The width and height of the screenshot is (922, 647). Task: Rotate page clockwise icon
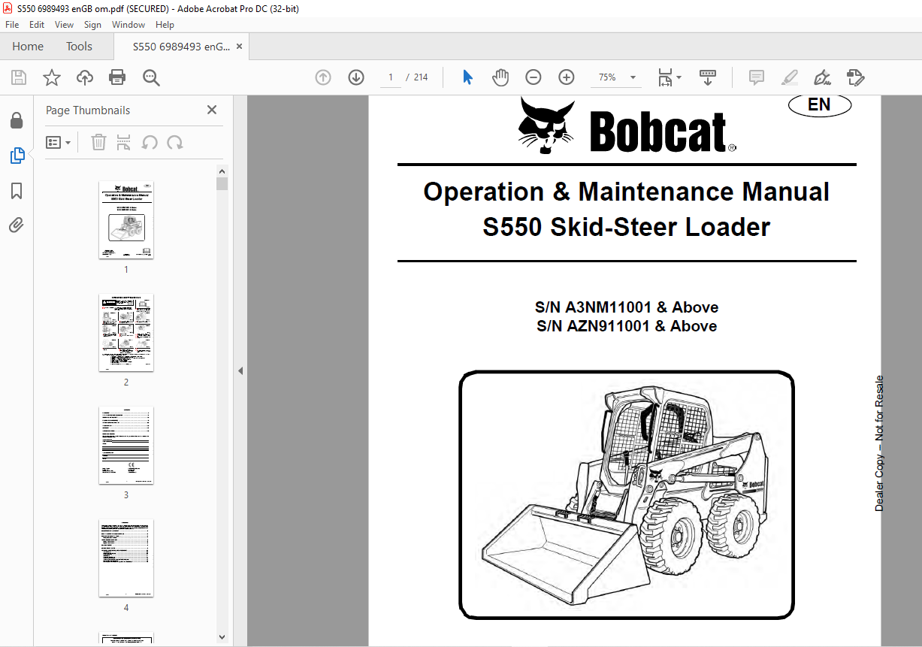coord(175,142)
